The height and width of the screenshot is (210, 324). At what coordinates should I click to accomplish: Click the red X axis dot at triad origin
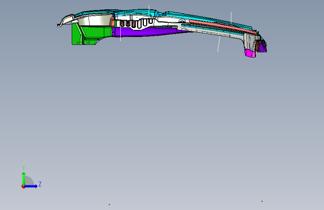pyautogui.click(x=23, y=186)
